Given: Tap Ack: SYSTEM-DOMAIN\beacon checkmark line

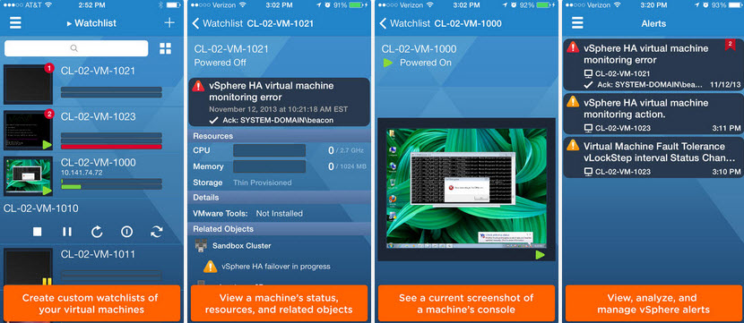Looking at the screenshot, I should pyautogui.click(x=272, y=120).
